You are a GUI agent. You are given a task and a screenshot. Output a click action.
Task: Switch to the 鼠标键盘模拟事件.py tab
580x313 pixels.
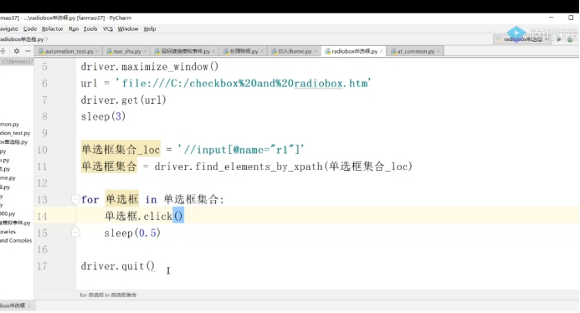pyautogui.click(x=185, y=51)
